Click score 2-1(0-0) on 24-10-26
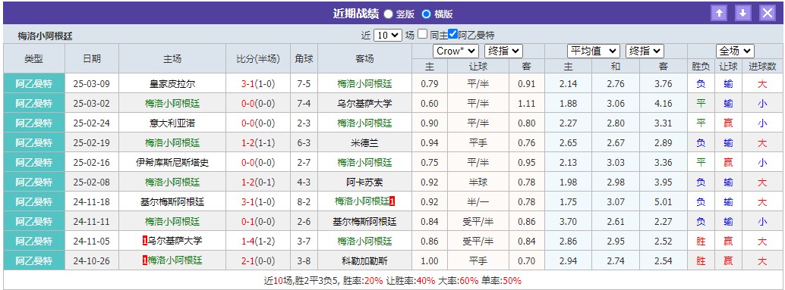785x290 pixels. pyautogui.click(x=258, y=260)
